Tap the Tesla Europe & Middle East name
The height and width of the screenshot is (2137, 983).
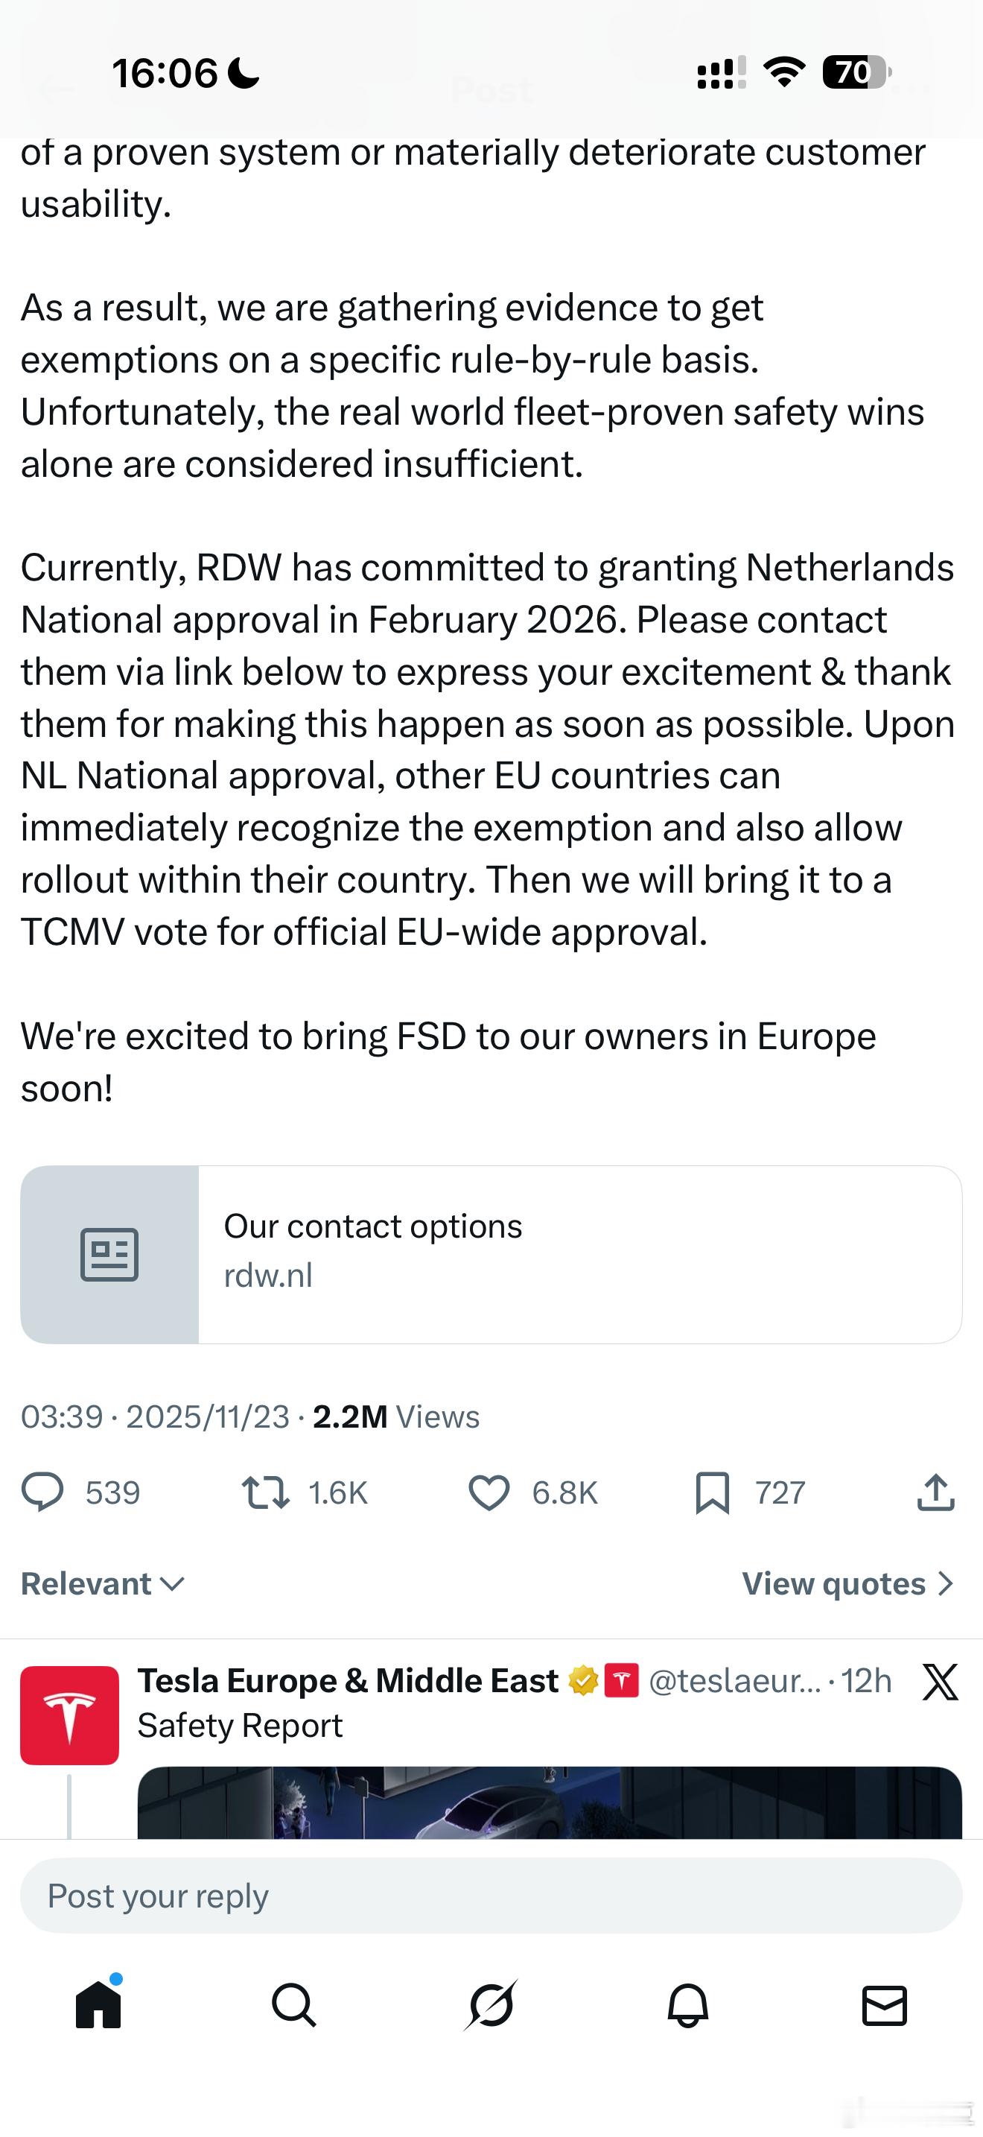[x=348, y=1681]
